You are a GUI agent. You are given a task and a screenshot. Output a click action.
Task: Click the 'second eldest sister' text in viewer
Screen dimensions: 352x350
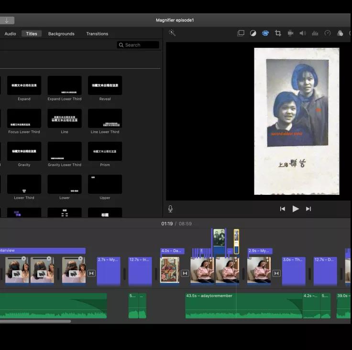(286, 134)
